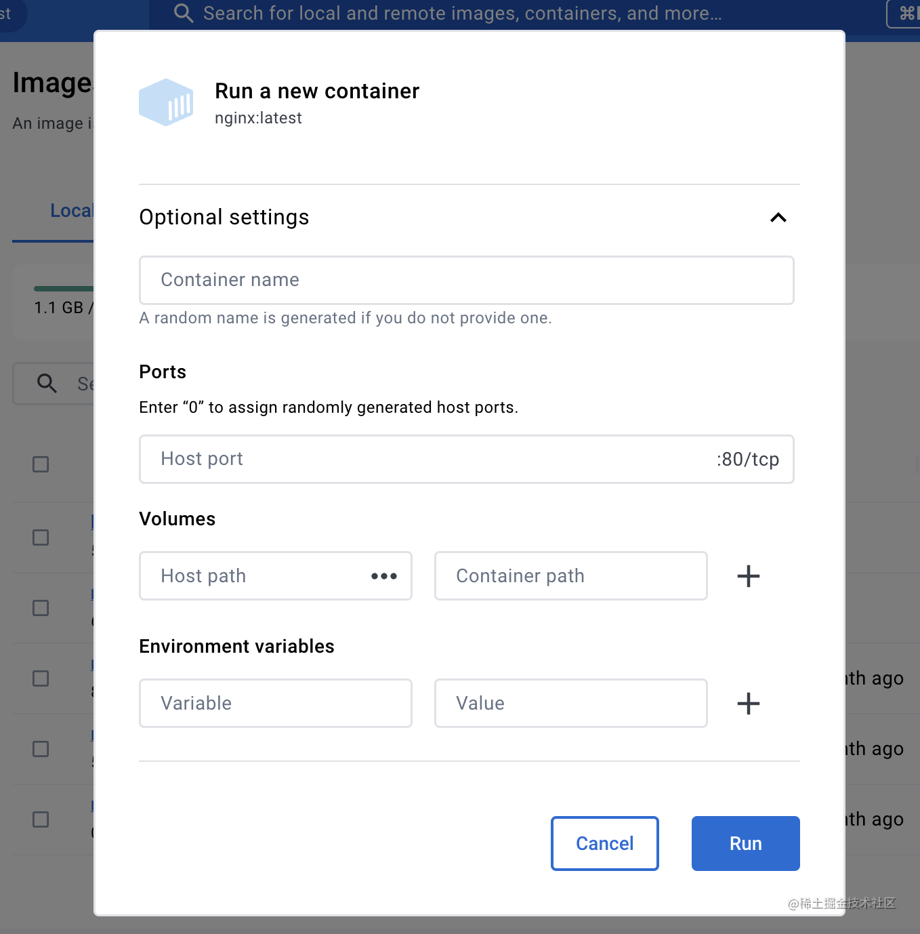Click the Container name input field
Screen dimensions: 920x934
(x=466, y=280)
